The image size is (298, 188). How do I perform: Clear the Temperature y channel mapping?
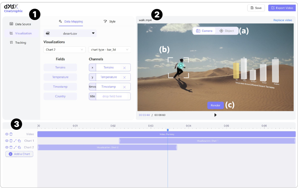click(x=124, y=77)
